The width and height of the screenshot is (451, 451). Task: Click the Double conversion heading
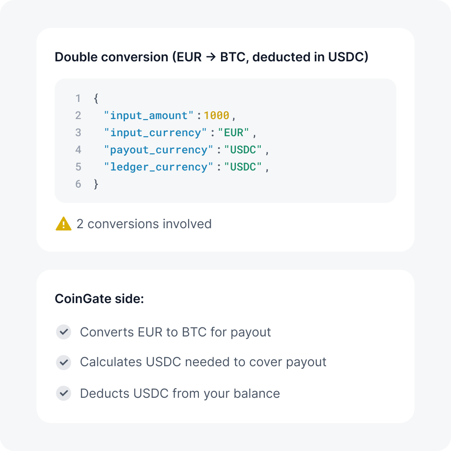point(211,57)
